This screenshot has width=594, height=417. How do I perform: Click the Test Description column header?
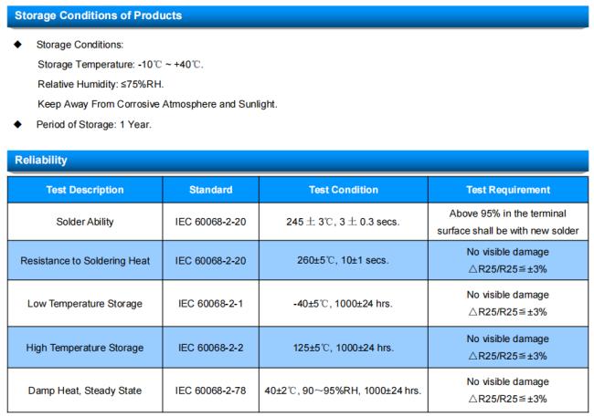(85, 190)
